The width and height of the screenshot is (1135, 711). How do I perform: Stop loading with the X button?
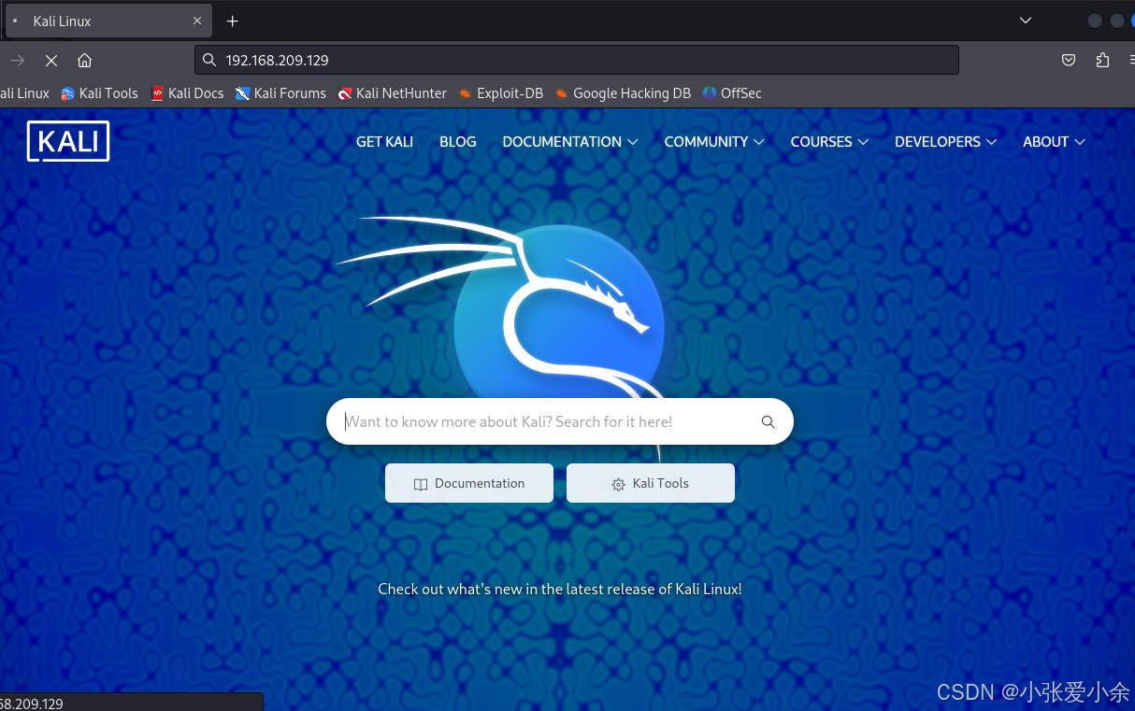pos(51,60)
